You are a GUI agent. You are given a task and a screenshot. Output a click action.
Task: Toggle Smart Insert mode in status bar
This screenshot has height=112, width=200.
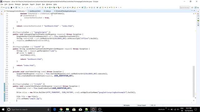click(142, 105)
